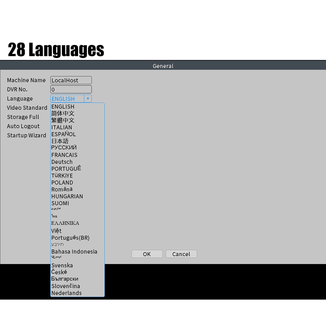Pick Български in the language list
Viewport: 326px width, 326px height.
click(77, 279)
